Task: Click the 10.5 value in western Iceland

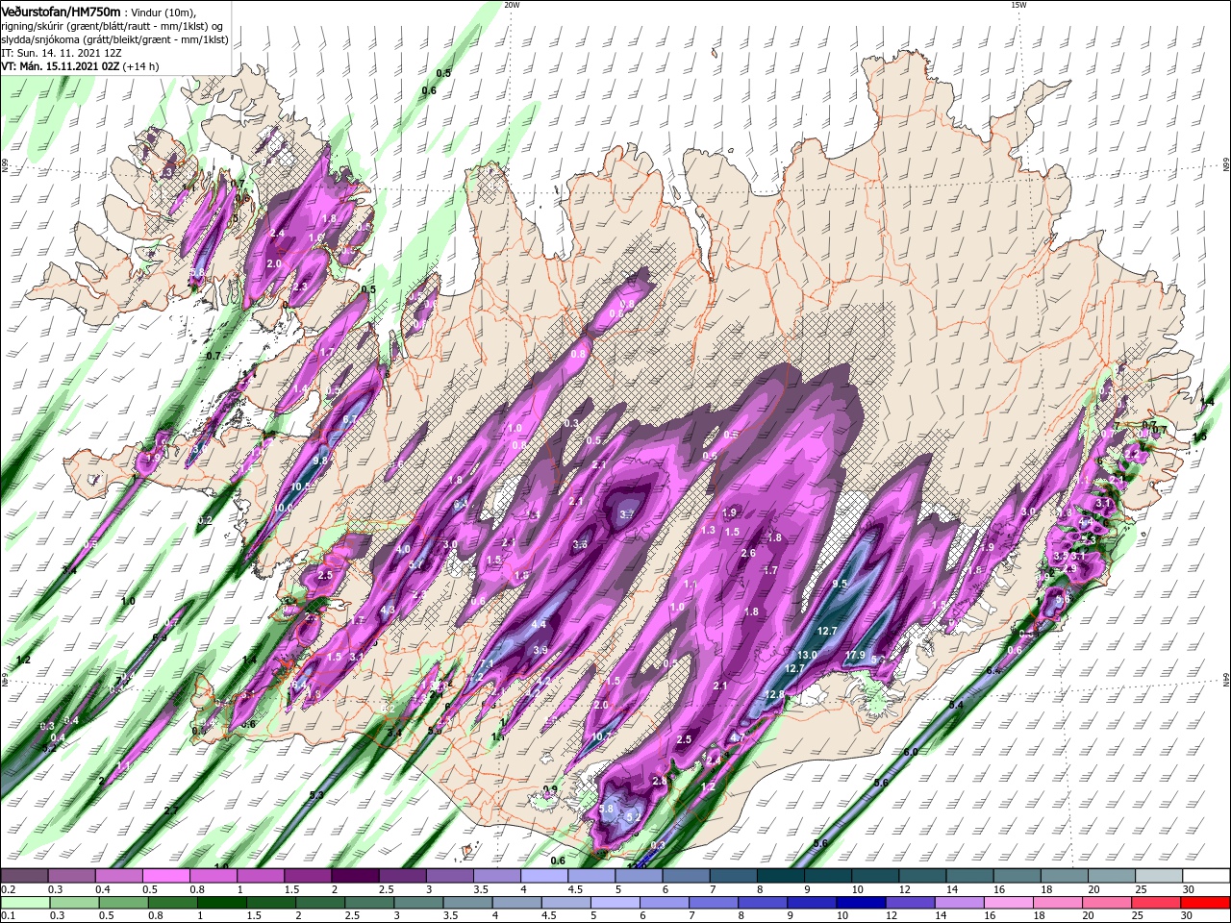Action: tap(301, 486)
